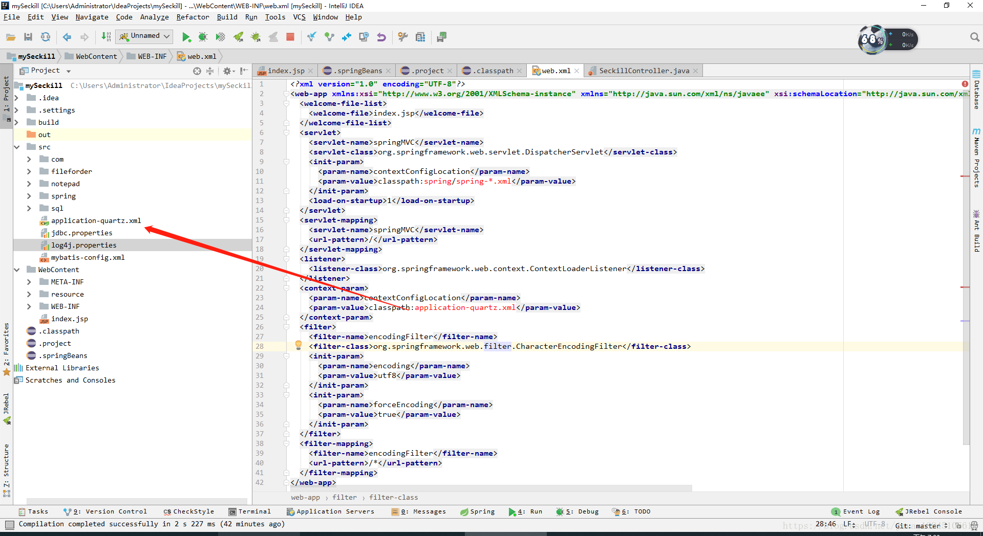Image resolution: width=983 pixels, height=536 pixels.
Task: Switch to the index.jsp tab
Action: click(286, 71)
